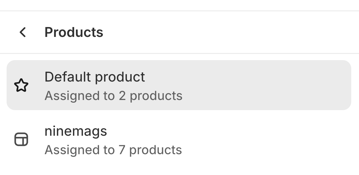Select the Default product template
The width and height of the screenshot is (359, 175).
(179, 85)
